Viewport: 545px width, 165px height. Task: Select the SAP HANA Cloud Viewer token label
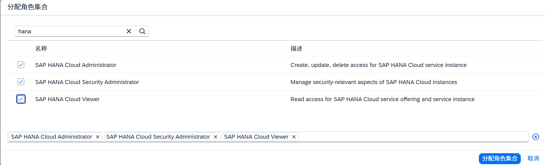coord(256,137)
